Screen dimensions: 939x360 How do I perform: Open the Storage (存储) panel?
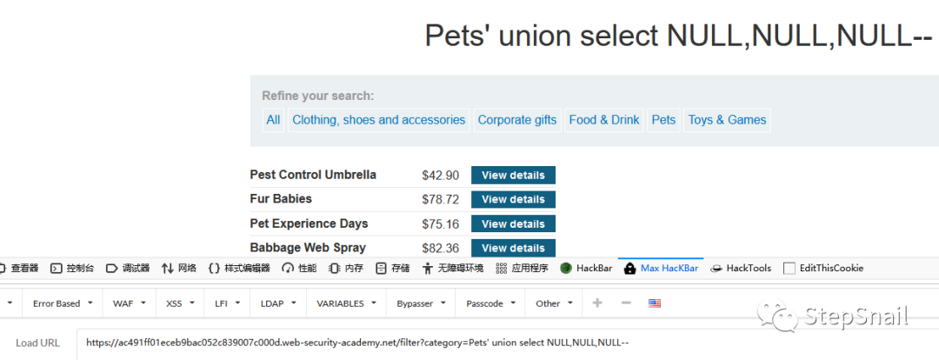coord(393,268)
